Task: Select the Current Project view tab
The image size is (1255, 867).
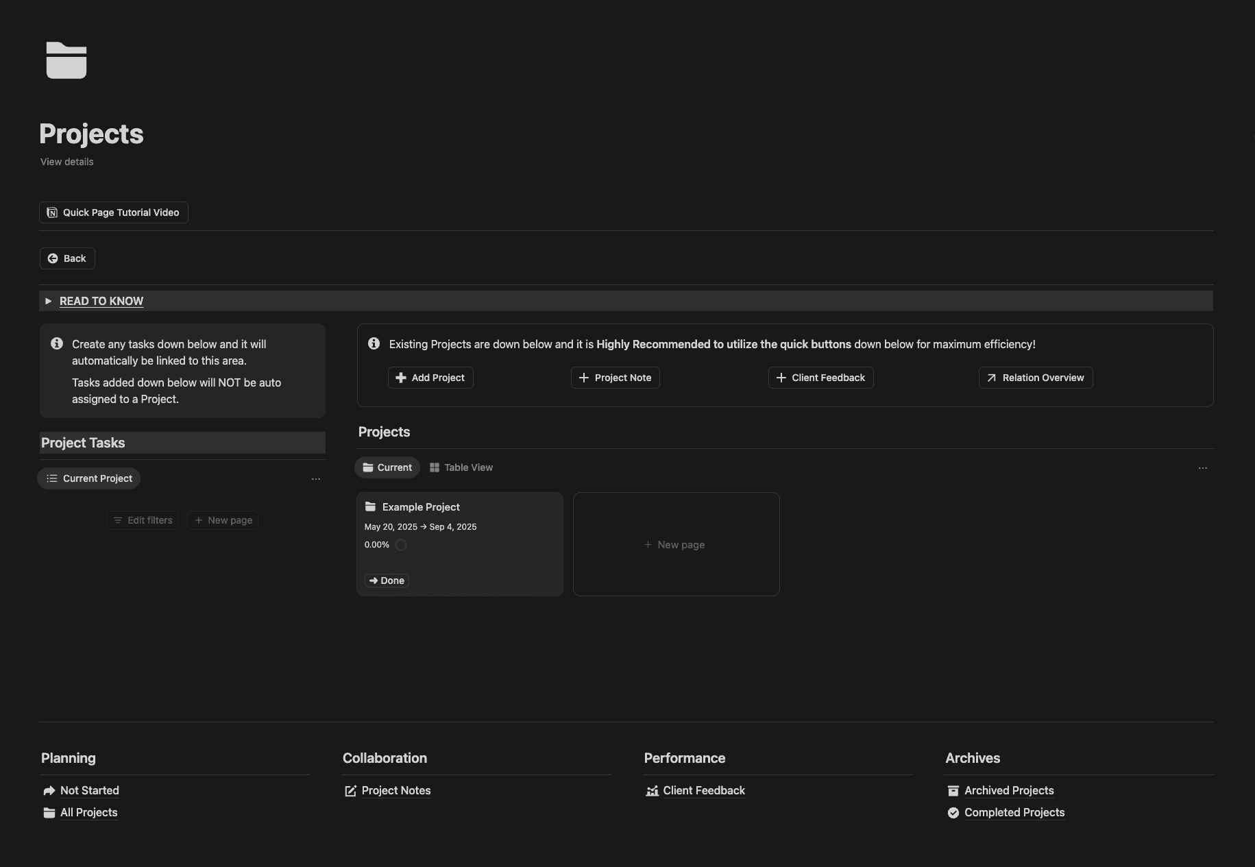Action: pyautogui.click(x=89, y=478)
